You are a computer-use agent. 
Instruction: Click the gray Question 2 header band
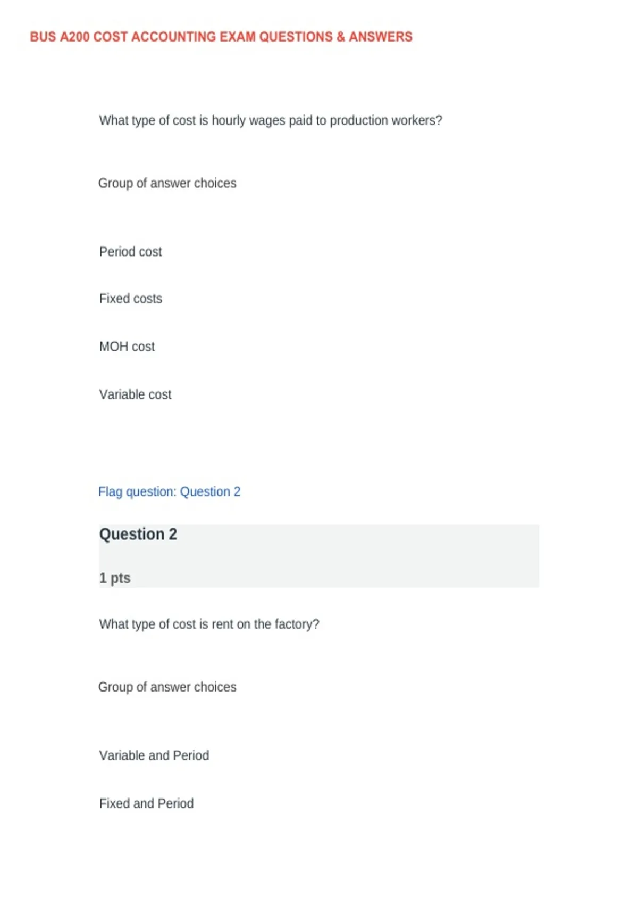(x=319, y=556)
